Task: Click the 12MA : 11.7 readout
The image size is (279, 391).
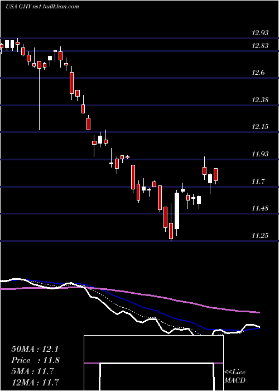Action: click(x=35, y=382)
